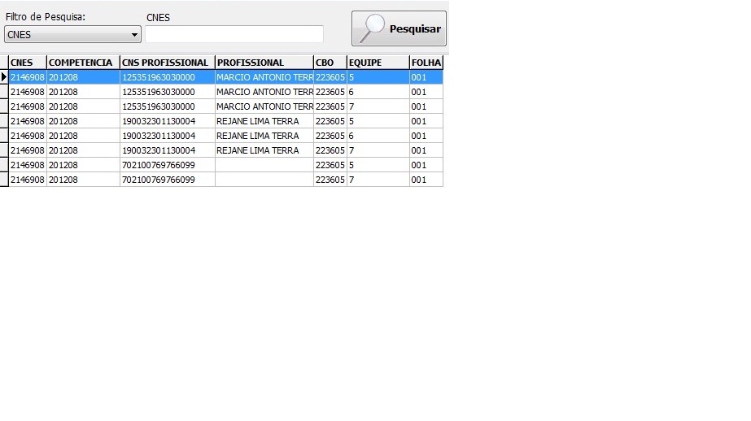Image resolution: width=751 pixels, height=421 pixels.
Task: Select MARCIO ANTONIO row with equipe 6
Action: tap(264, 92)
